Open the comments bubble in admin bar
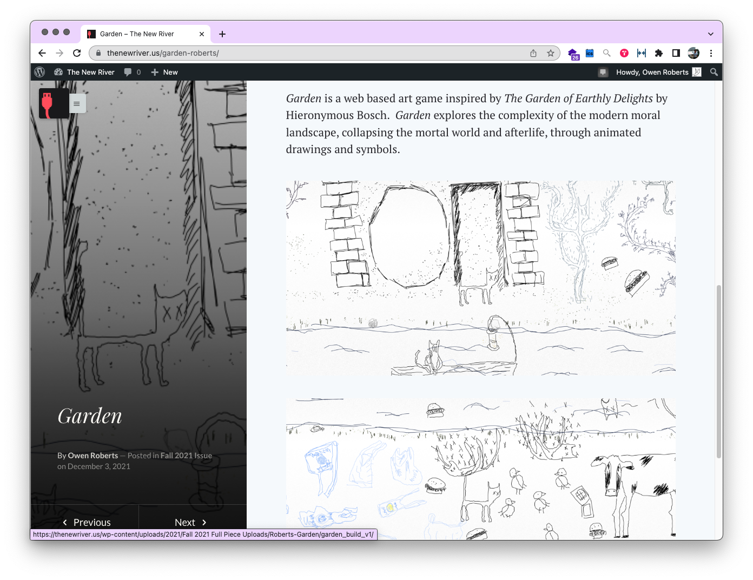Image resolution: width=753 pixels, height=580 pixels. click(x=132, y=72)
